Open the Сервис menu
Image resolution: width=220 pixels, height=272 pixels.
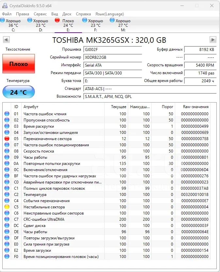point(40,14)
